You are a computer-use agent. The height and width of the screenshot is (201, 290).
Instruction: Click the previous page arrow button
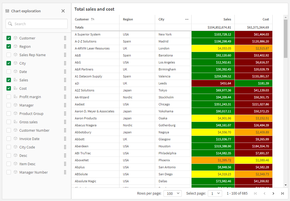(x=265, y=193)
